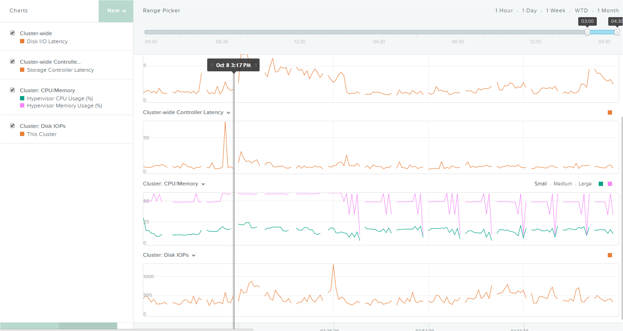Expand the Cluster: CPU/Memory chart menu
623x331 pixels.
(x=203, y=184)
